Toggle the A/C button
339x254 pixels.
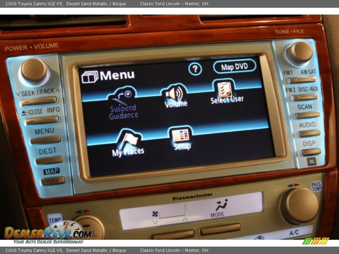pos(293,233)
